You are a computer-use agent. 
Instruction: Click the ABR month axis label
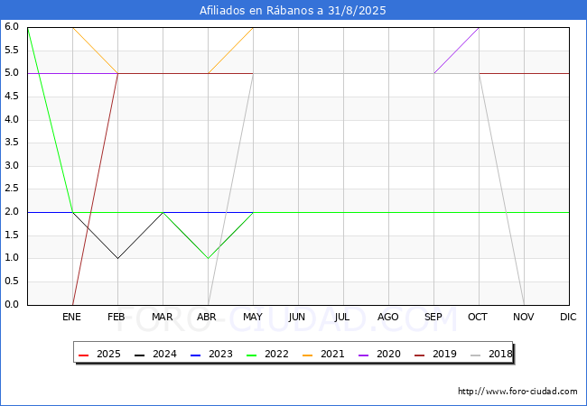[207, 317]
